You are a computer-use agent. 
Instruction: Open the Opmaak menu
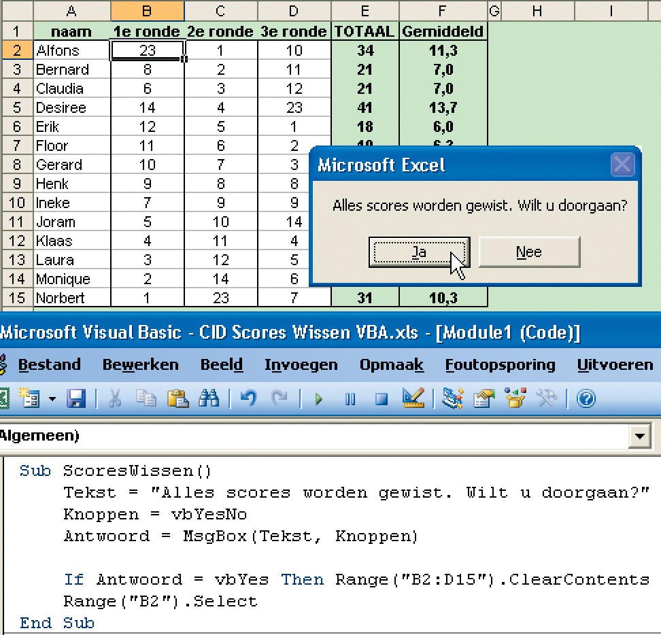click(391, 364)
